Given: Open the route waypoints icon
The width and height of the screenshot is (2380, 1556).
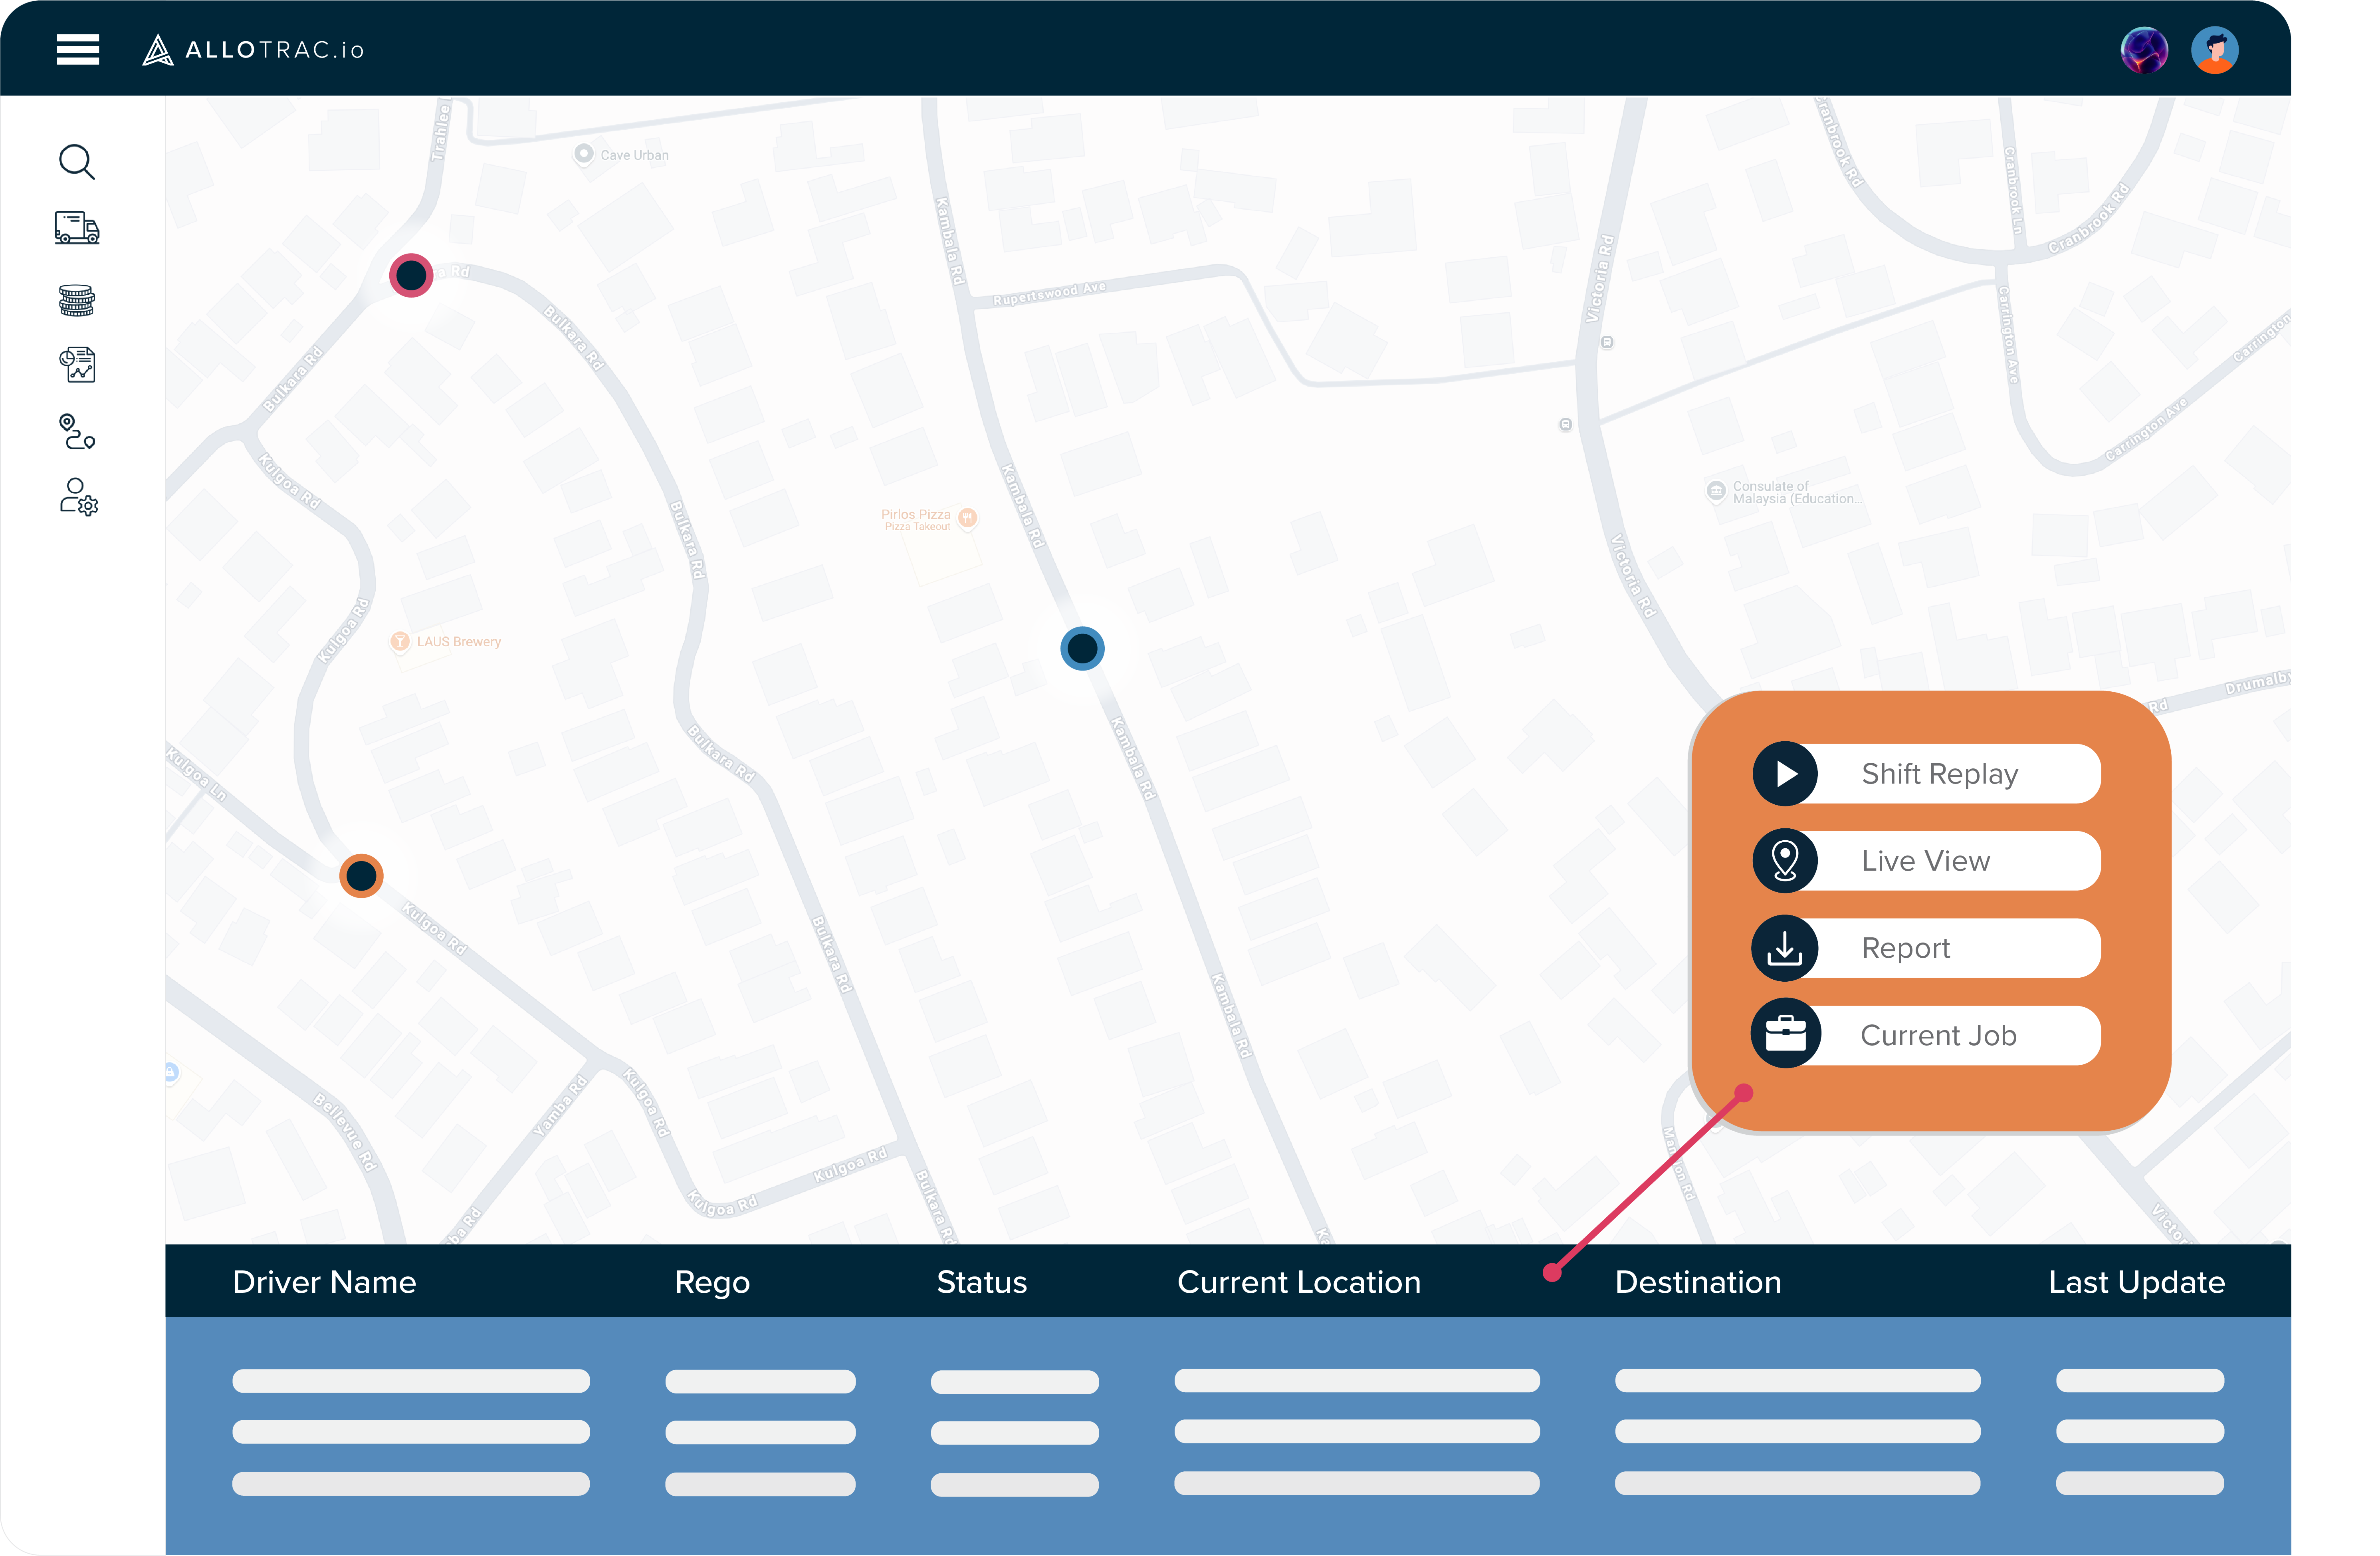Looking at the screenshot, I should coord(77,432).
